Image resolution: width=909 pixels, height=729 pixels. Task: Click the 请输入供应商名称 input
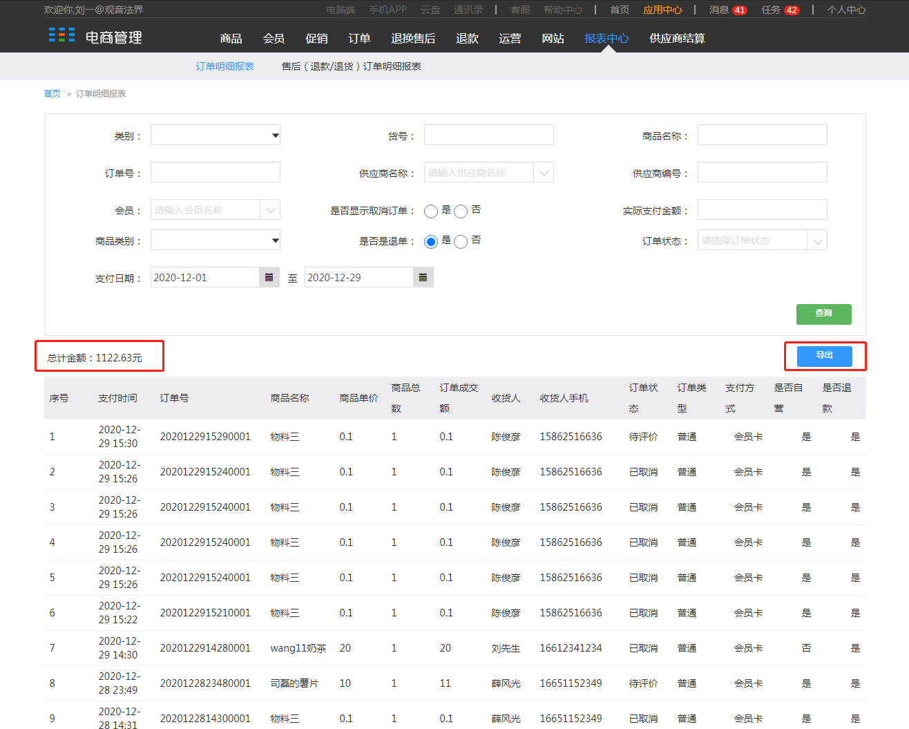(x=479, y=173)
